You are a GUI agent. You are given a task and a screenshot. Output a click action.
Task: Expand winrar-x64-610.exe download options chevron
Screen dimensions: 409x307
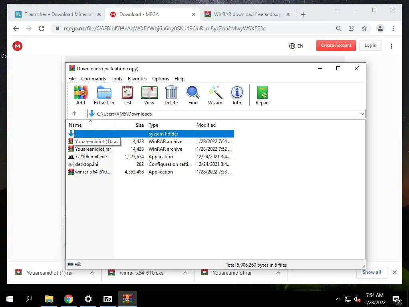click(x=185, y=273)
